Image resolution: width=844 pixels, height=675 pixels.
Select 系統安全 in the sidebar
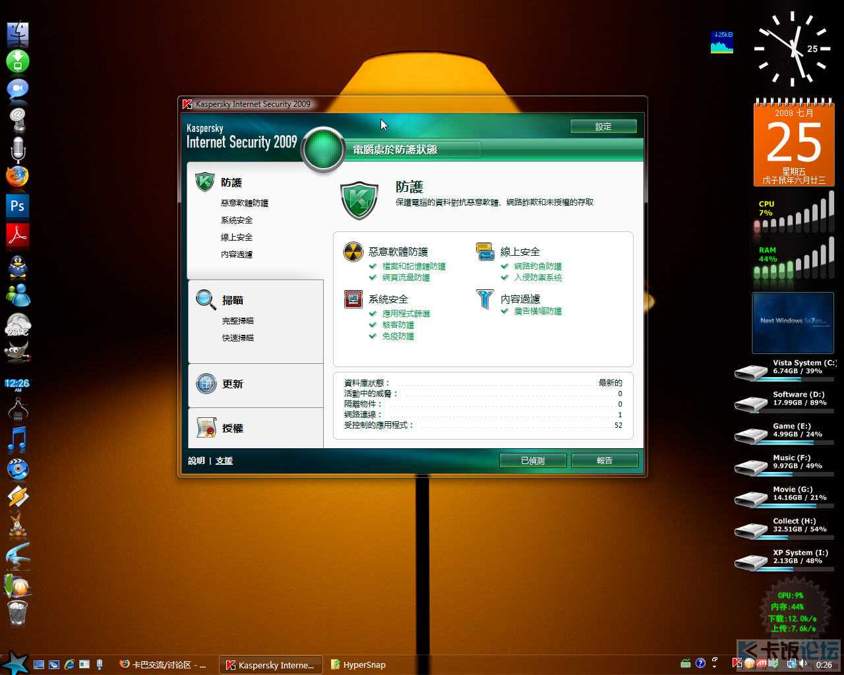pos(237,220)
